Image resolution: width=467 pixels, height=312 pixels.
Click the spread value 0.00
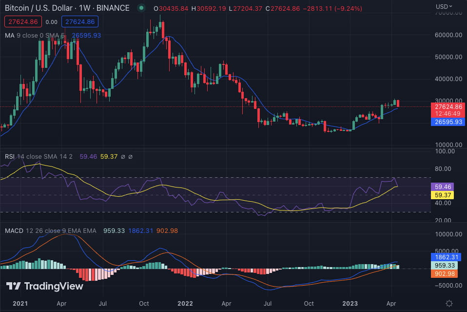[x=52, y=22]
